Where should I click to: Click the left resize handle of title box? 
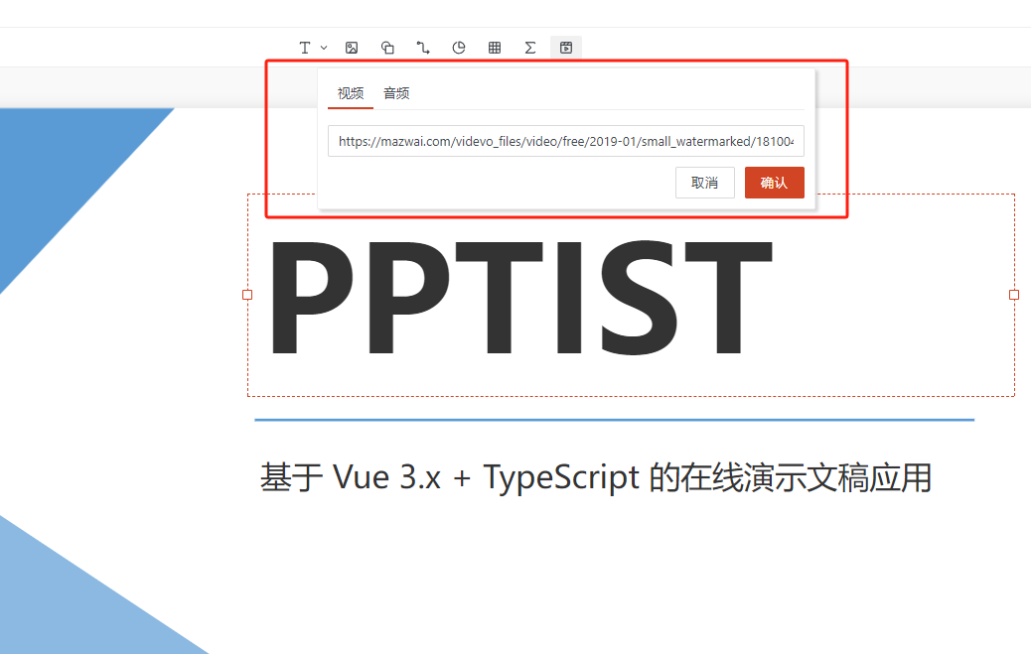247,295
